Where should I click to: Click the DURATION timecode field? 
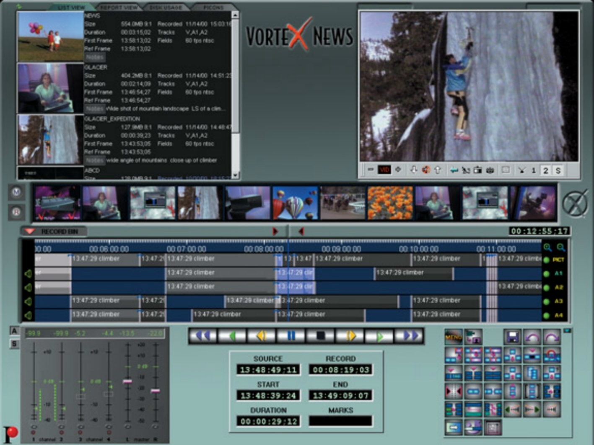coord(268,421)
